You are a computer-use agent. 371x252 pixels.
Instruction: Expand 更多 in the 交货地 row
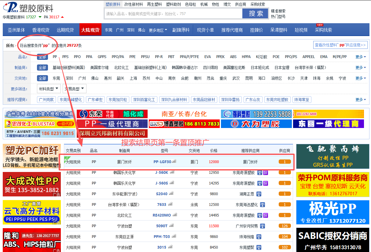361,78
